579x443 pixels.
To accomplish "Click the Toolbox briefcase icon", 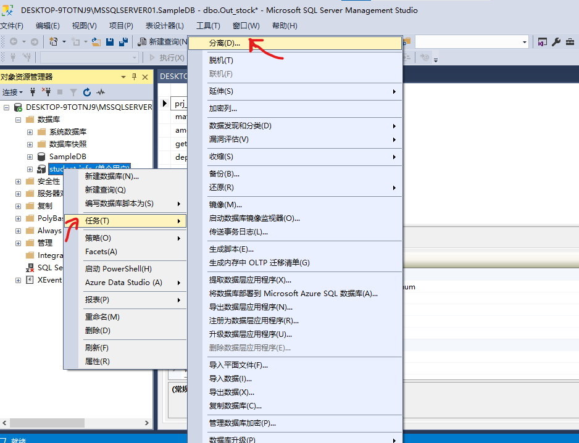I will pyautogui.click(x=570, y=42).
